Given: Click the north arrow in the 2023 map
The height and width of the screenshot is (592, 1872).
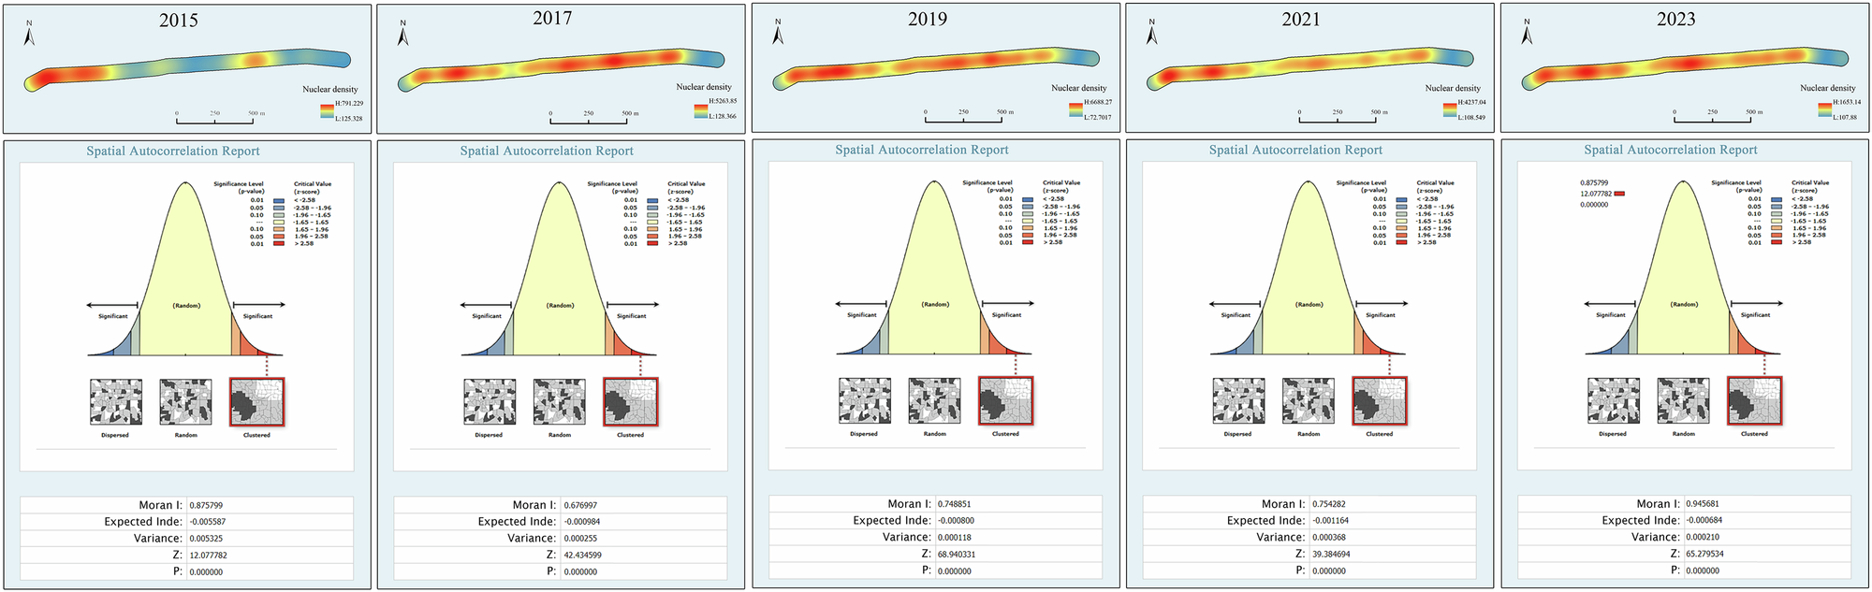Looking at the screenshot, I should tap(1527, 34).
